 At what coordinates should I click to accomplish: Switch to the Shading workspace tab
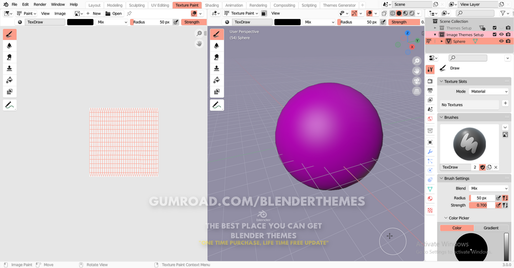tap(212, 5)
